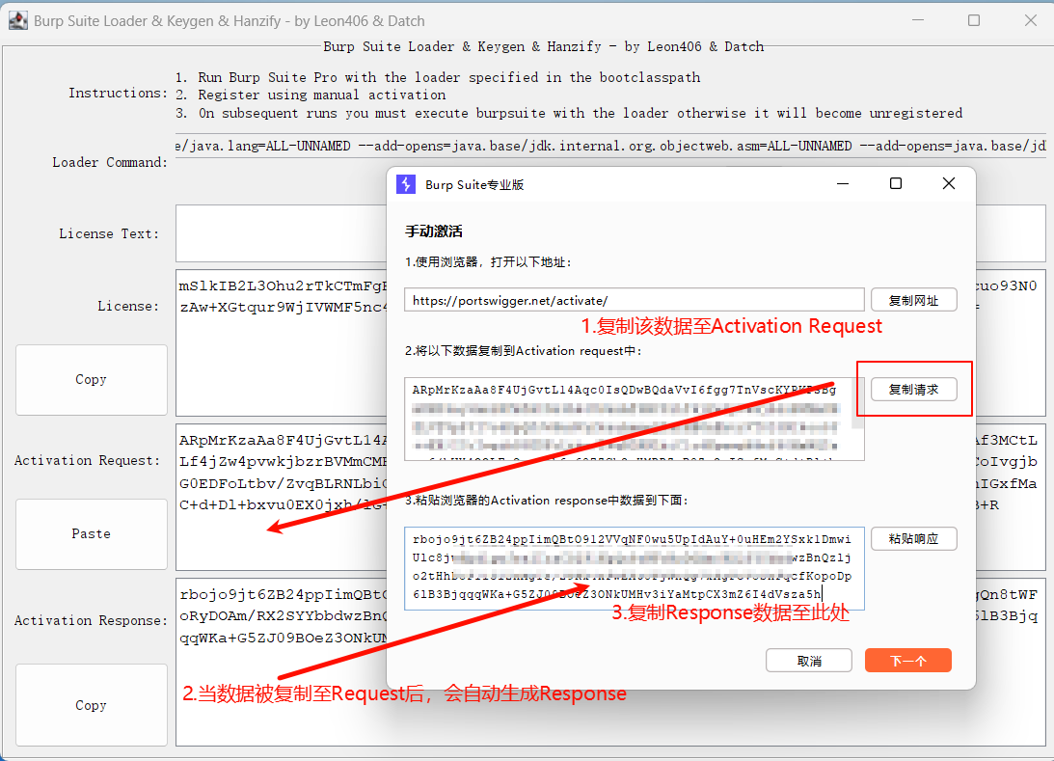Click '3.粘贴浏览器的Activation response' instruction text
Image resolution: width=1054 pixels, height=761 pixels.
547,501
